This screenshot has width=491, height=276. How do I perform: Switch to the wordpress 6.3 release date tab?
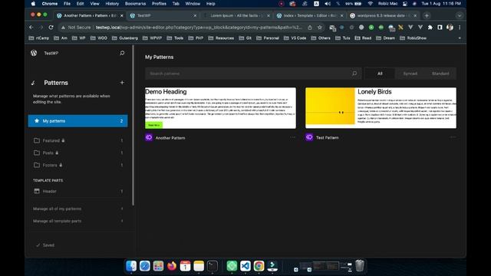click(383, 15)
